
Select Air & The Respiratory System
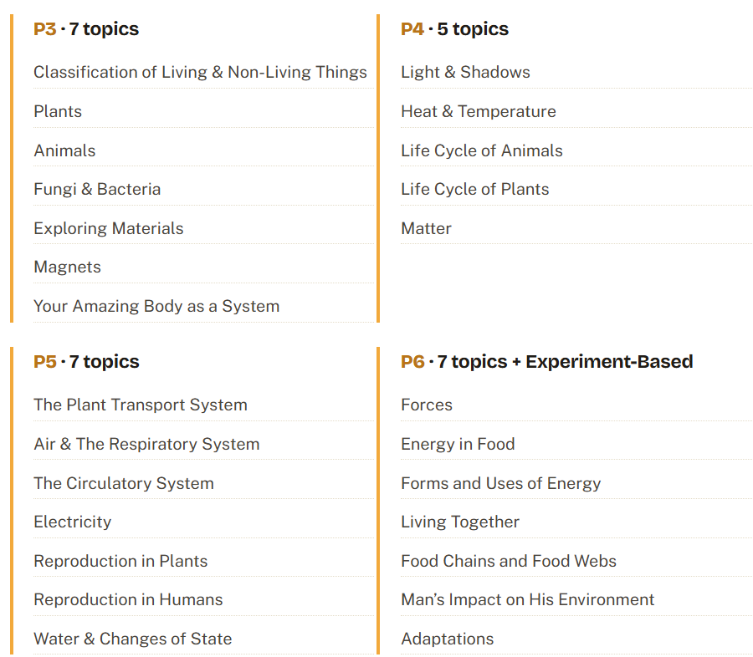tap(146, 445)
